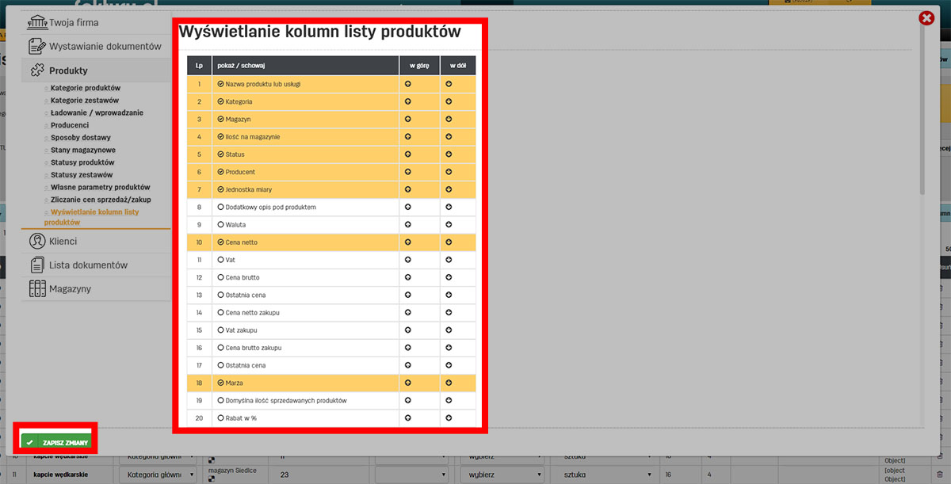Image resolution: width=951 pixels, height=484 pixels.
Task: Enable the Waluta column visibility
Action: (220, 225)
